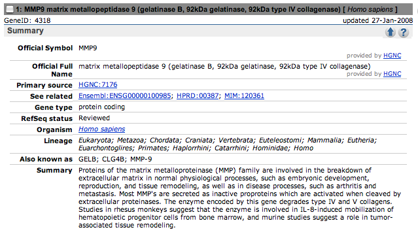Click the updated 27-Jan-2008 date text
The height and width of the screenshot is (238, 418).
coord(377,20)
